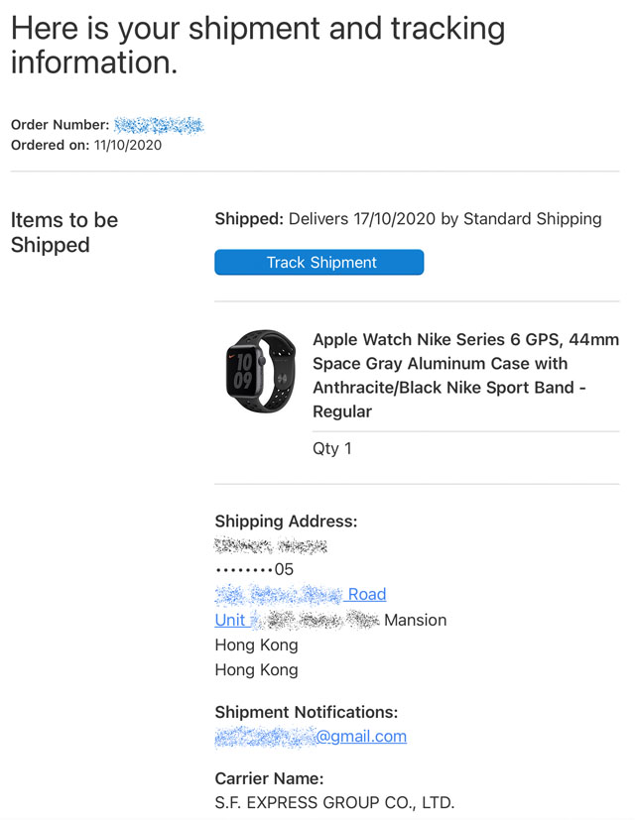The width and height of the screenshot is (635, 820).
Task: Click the Apple Watch Nike product image
Action: (261, 371)
